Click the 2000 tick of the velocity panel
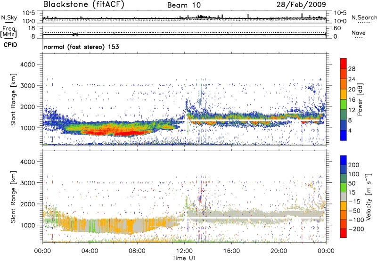377x261 pixels. (27, 204)
